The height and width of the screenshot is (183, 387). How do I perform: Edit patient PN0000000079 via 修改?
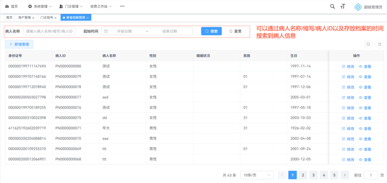pyautogui.click(x=348, y=77)
